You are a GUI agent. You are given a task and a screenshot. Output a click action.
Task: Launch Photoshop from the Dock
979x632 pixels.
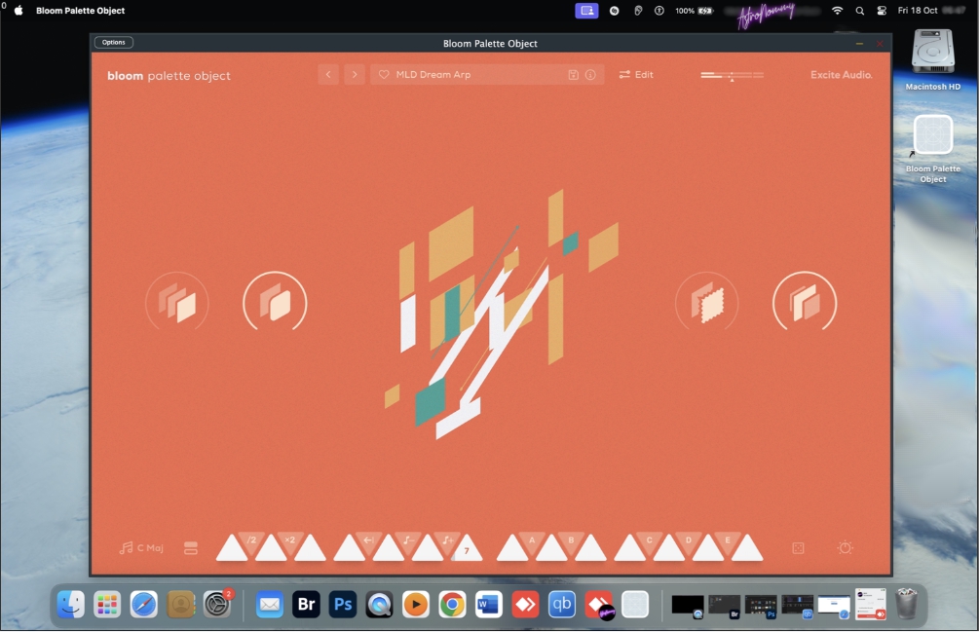[343, 604]
